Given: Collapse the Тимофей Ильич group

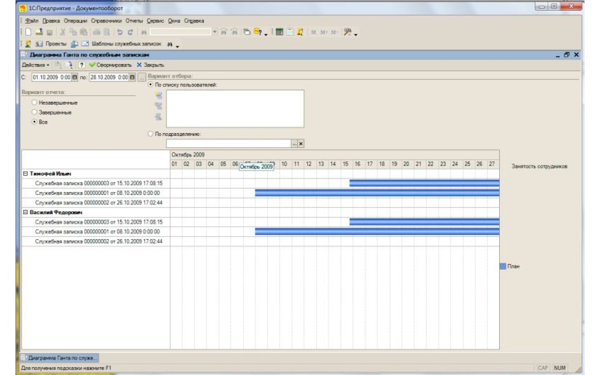Looking at the screenshot, I should point(25,173).
